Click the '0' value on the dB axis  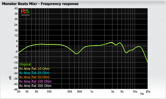17,46
